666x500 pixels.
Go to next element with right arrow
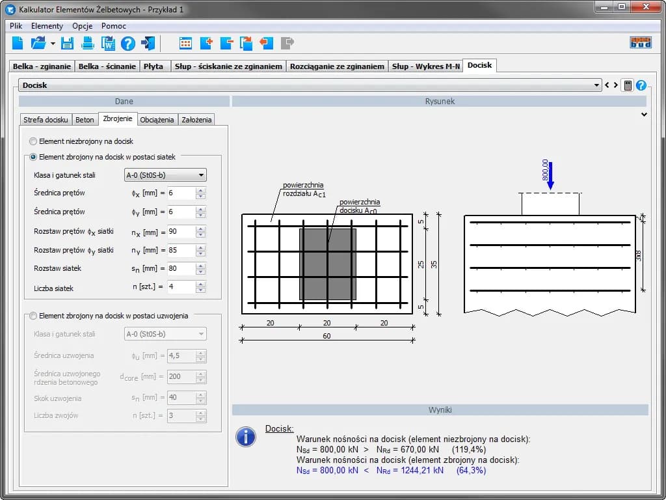(x=615, y=85)
